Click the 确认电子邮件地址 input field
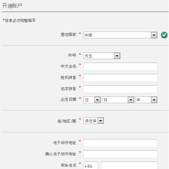The image size is (169, 169). pyautogui.click(x=120, y=154)
